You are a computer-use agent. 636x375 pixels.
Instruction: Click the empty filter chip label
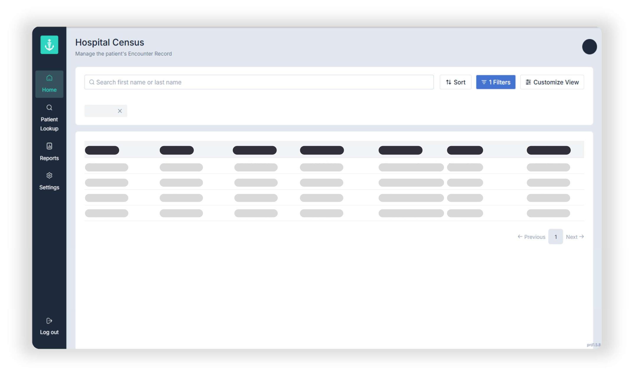(100, 111)
